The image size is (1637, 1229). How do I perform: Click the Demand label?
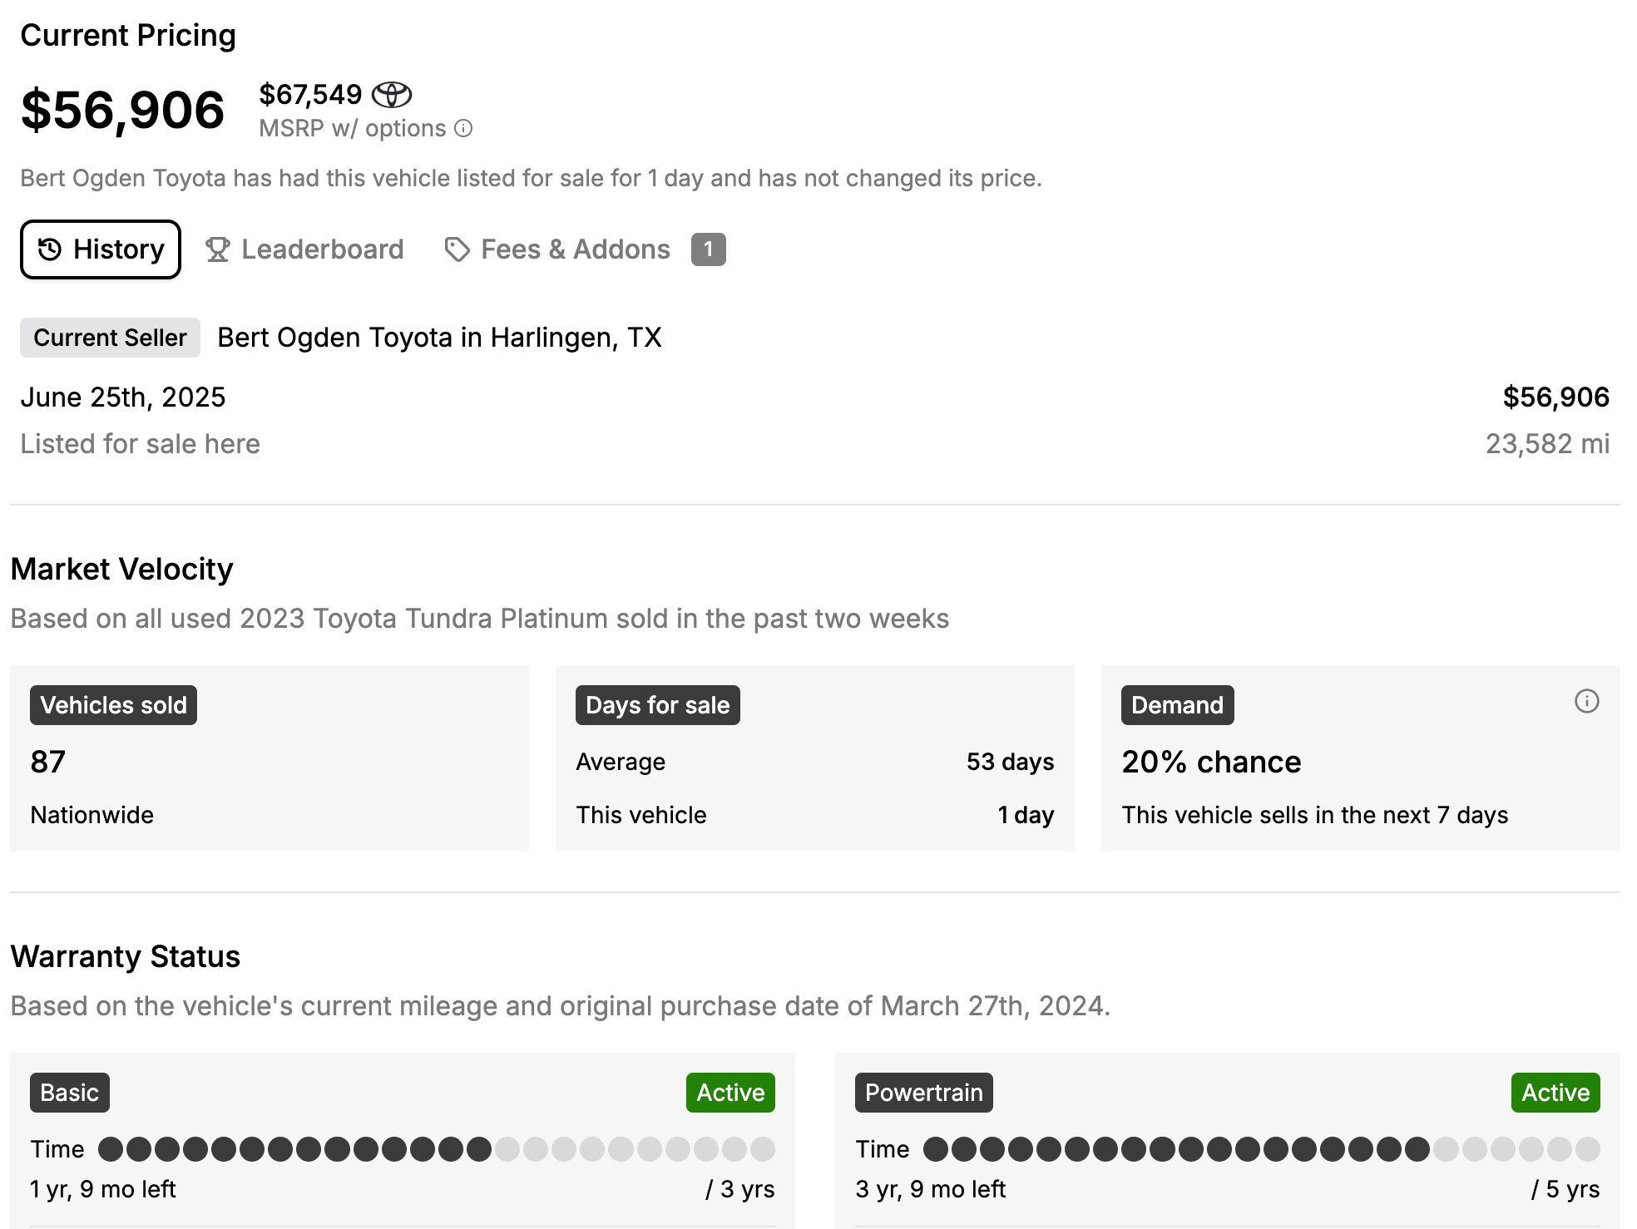[x=1177, y=705]
